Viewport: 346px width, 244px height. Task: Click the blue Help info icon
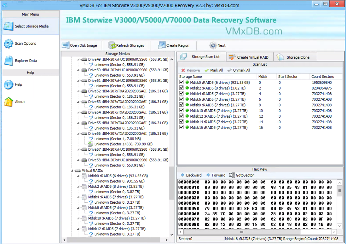pyautogui.click(x=9, y=84)
